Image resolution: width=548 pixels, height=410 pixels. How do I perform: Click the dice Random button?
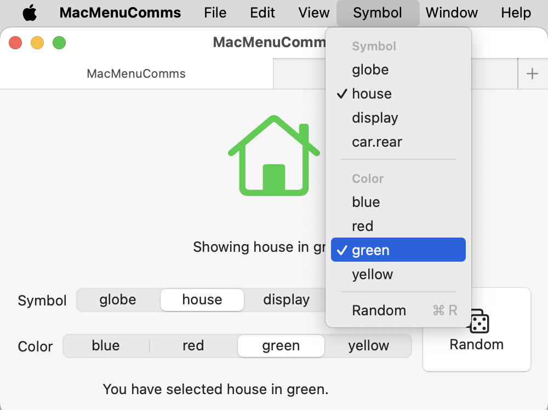click(x=476, y=330)
